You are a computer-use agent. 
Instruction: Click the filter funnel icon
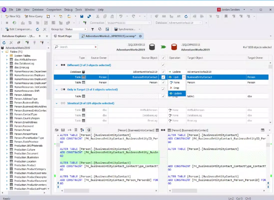point(93,29)
